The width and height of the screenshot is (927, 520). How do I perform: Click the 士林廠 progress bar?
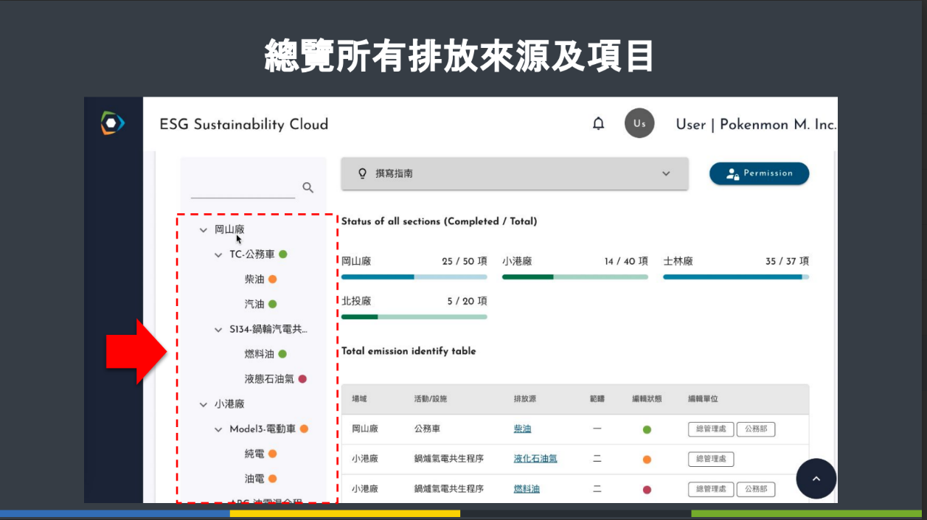(735, 277)
